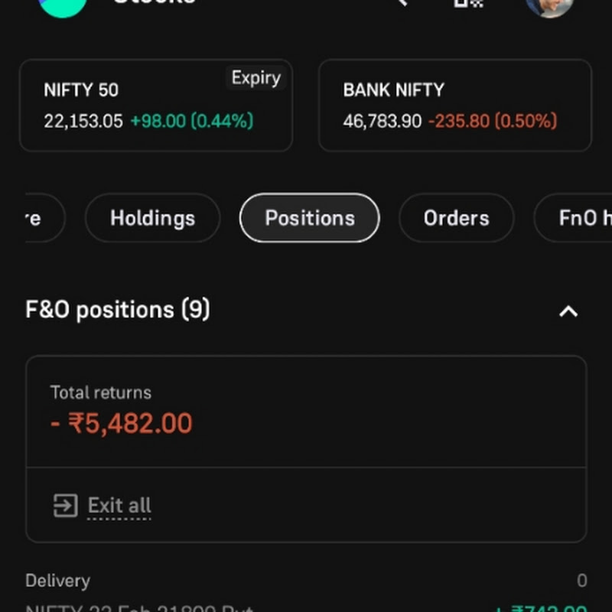This screenshot has height=612, width=612.
Task: Tap the Groww logo icon
Action: (62, 5)
